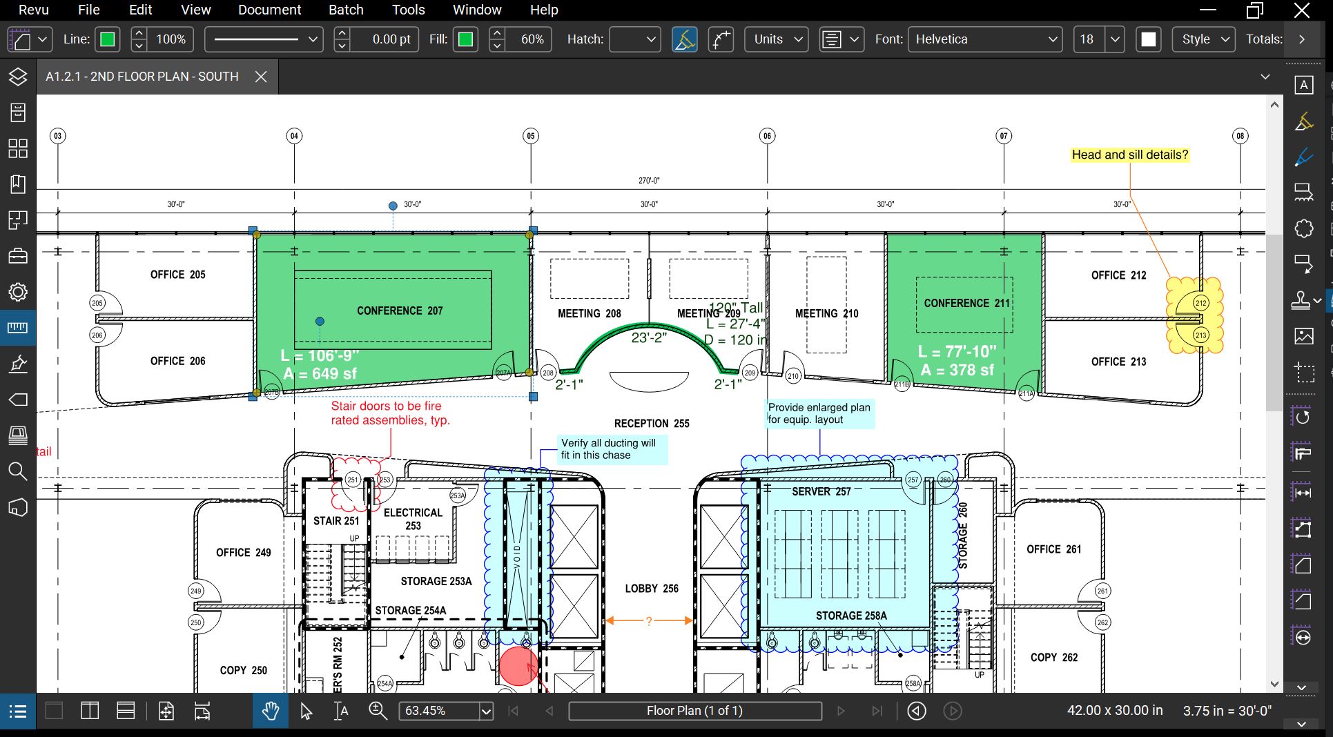
Task: Change the green Fill color swatch
Action: point(465,39)
